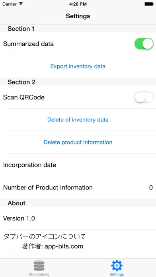156x277 pixels.
Task: Check the Wi-Fi status icon
Action: click(x=21, y=4)
